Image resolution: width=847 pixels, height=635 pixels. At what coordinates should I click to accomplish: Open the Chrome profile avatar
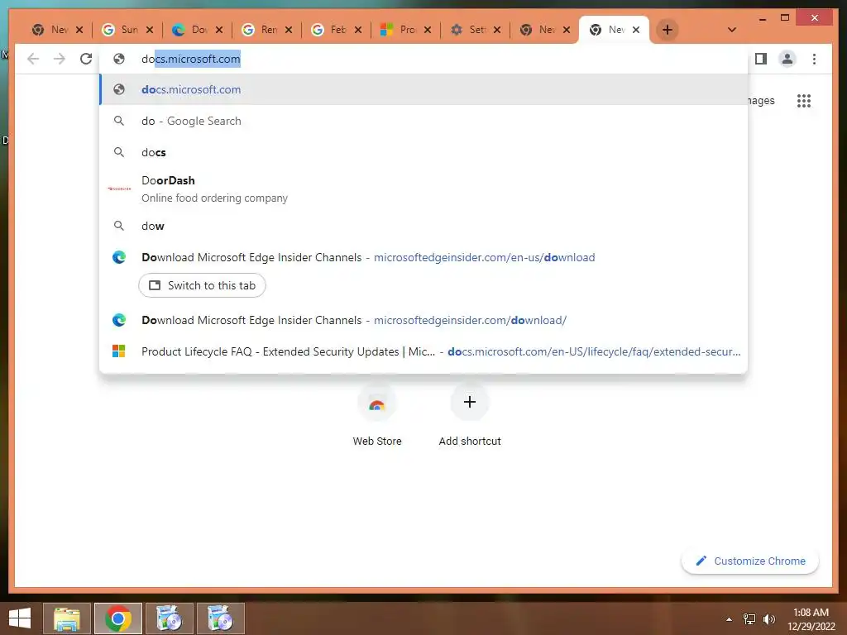click(x=787, y=59)
